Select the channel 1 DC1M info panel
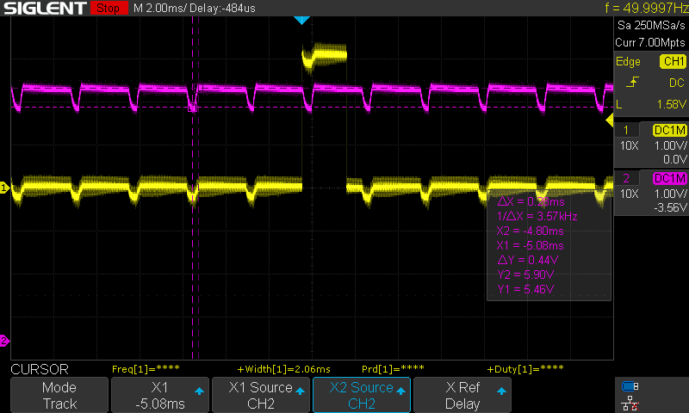The image size is (689, 413). point(650,144)
